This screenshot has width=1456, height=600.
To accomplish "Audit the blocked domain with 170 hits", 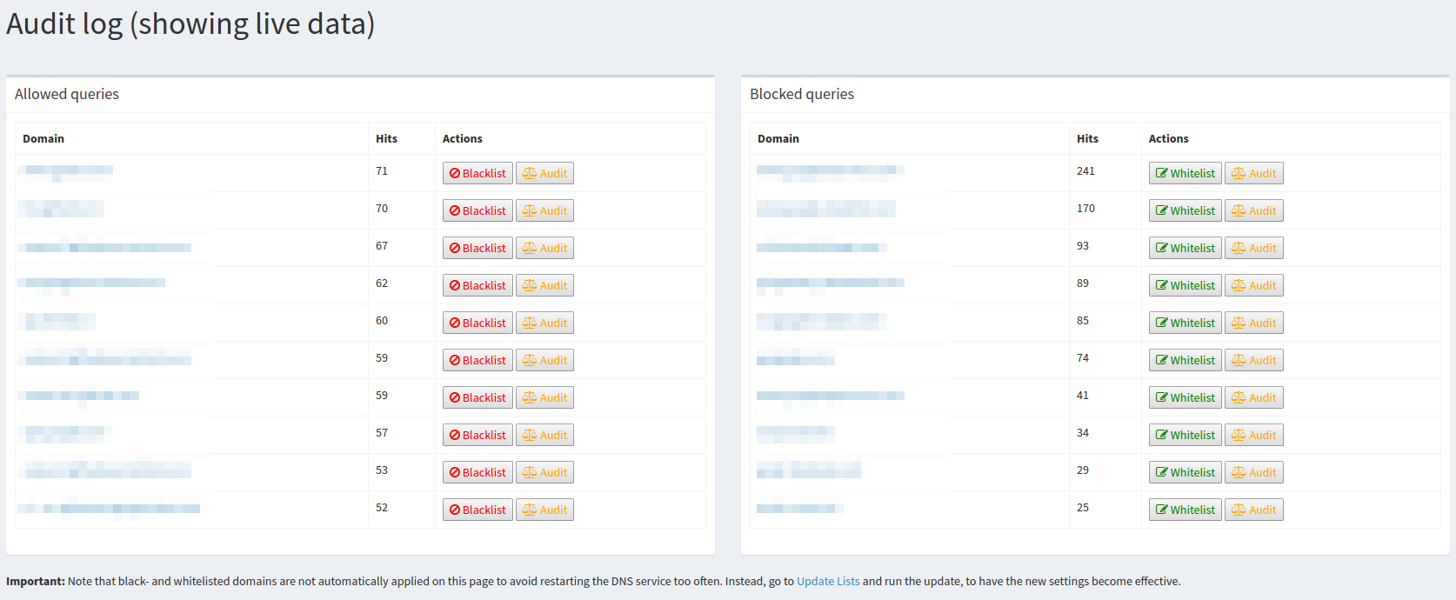I will click(1253, 210).
